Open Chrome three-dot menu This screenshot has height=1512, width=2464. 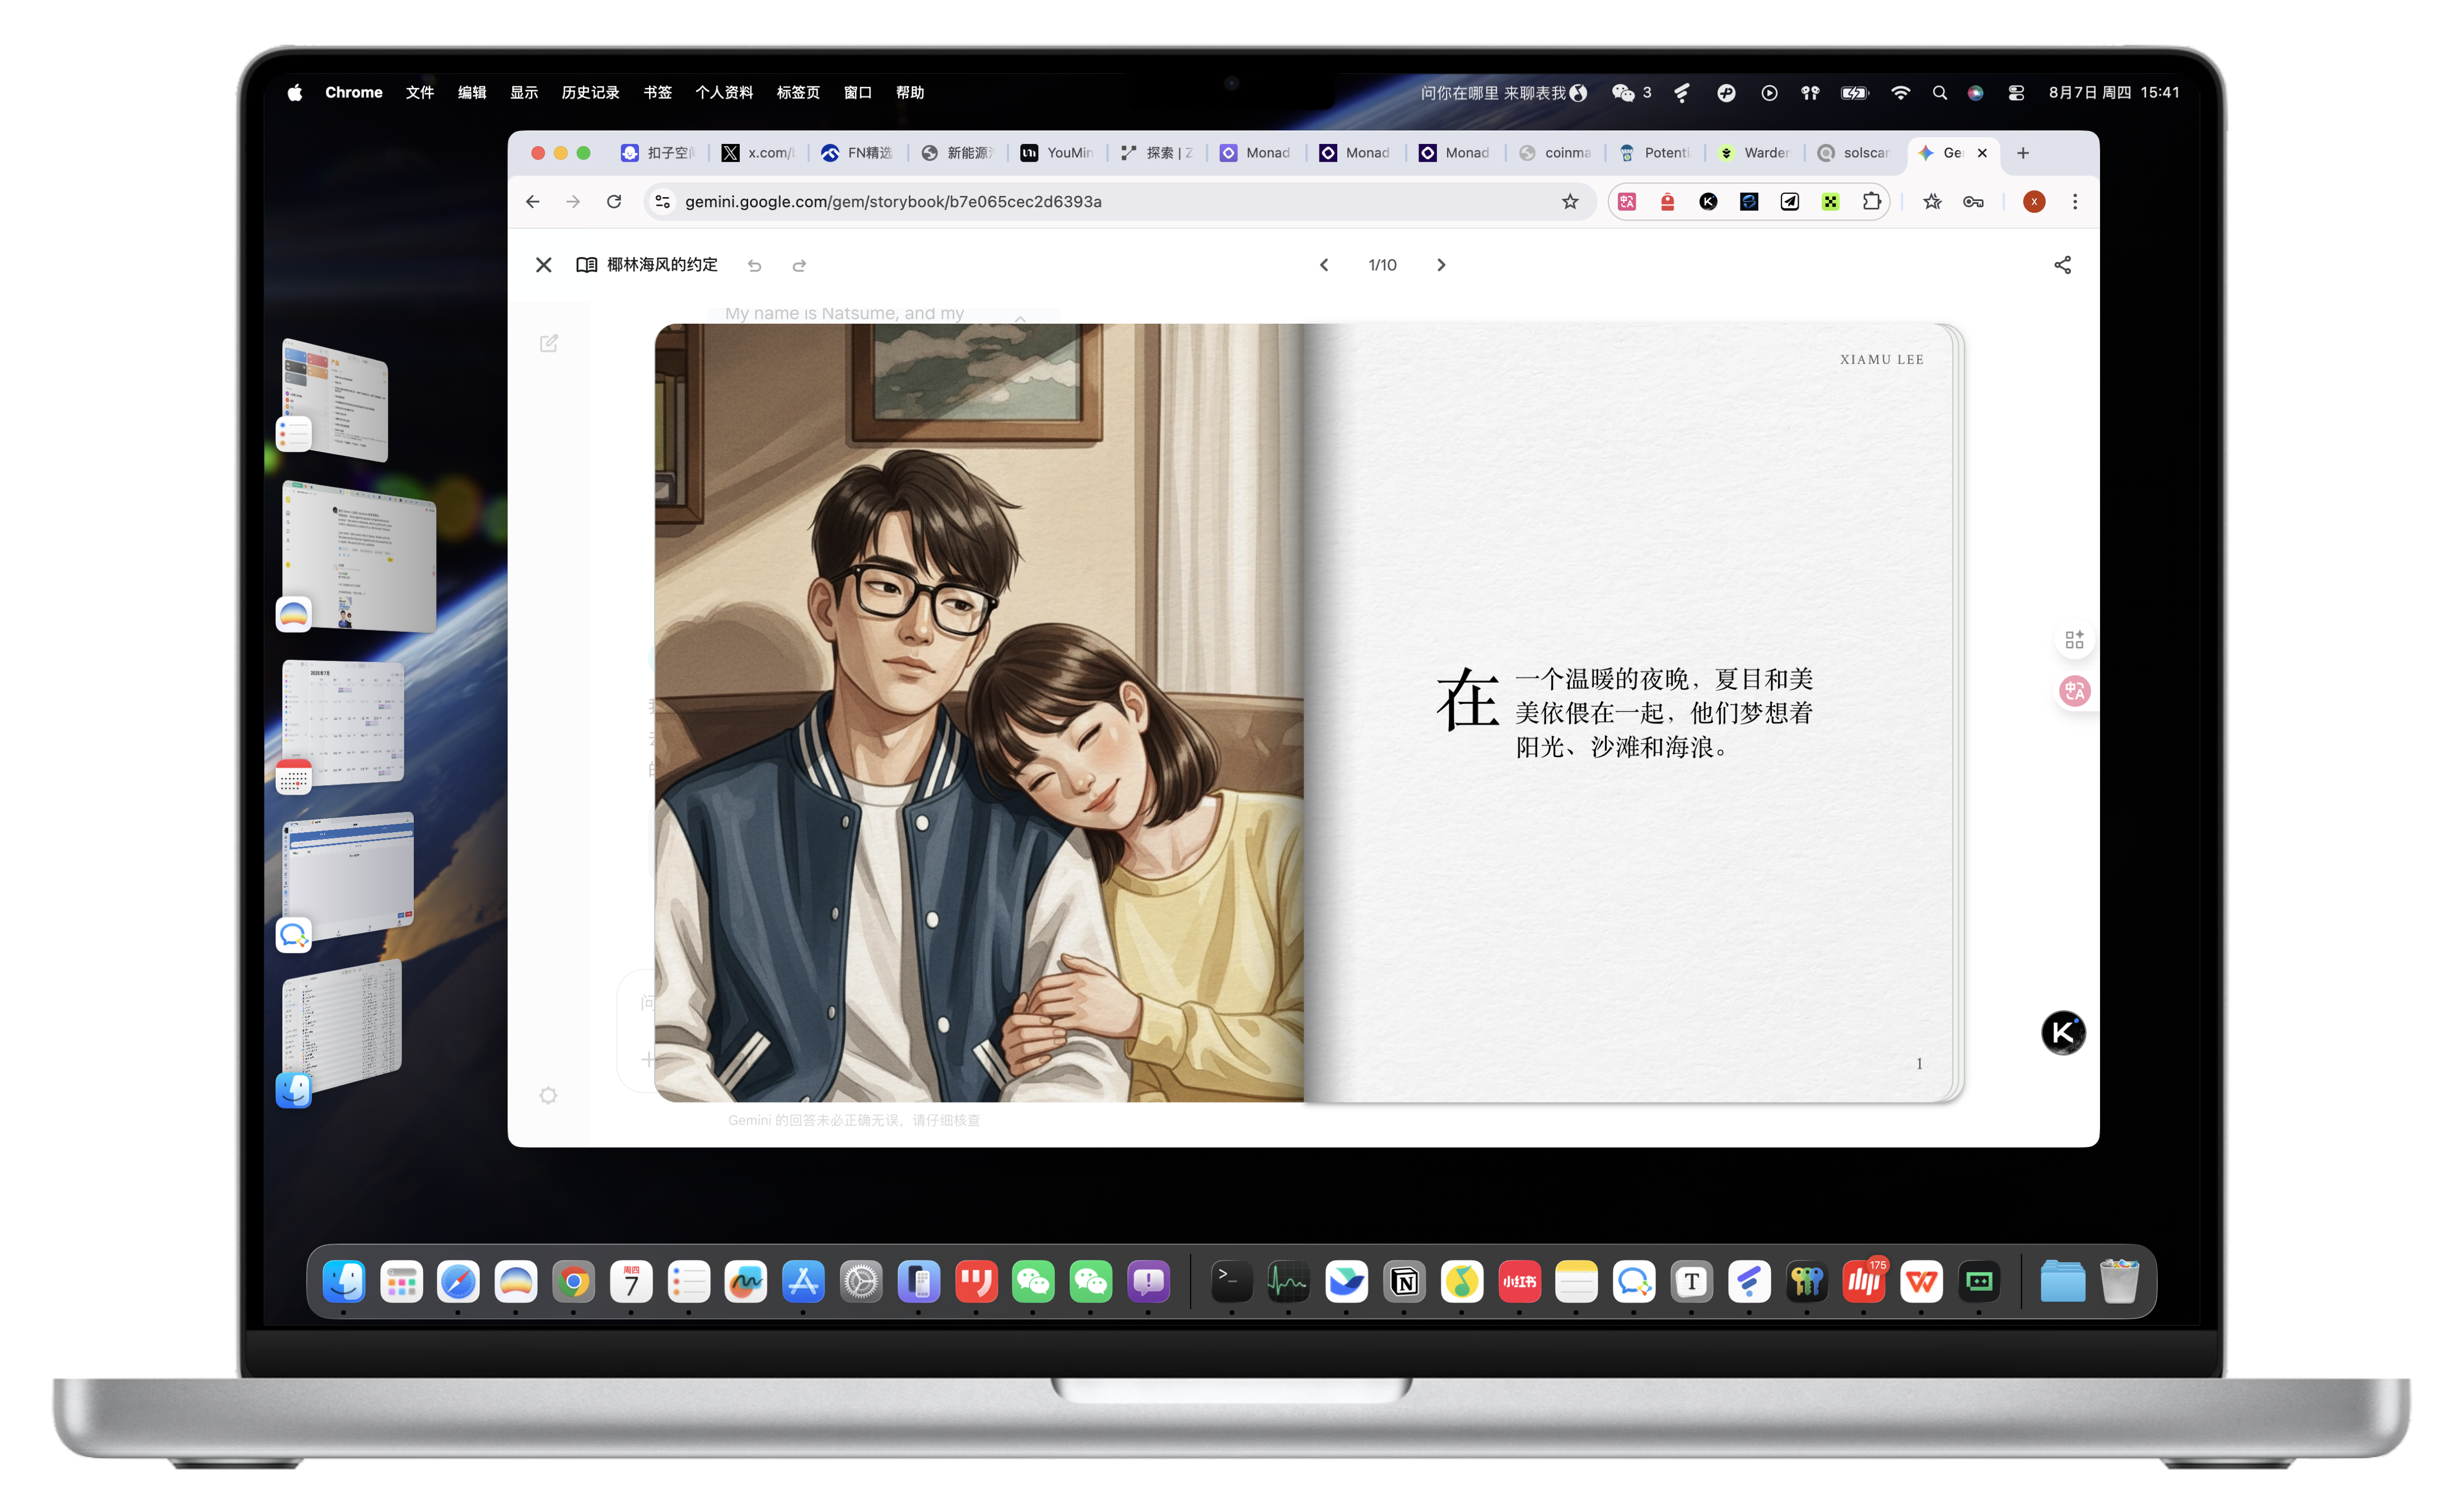[x=2075, y=202]
